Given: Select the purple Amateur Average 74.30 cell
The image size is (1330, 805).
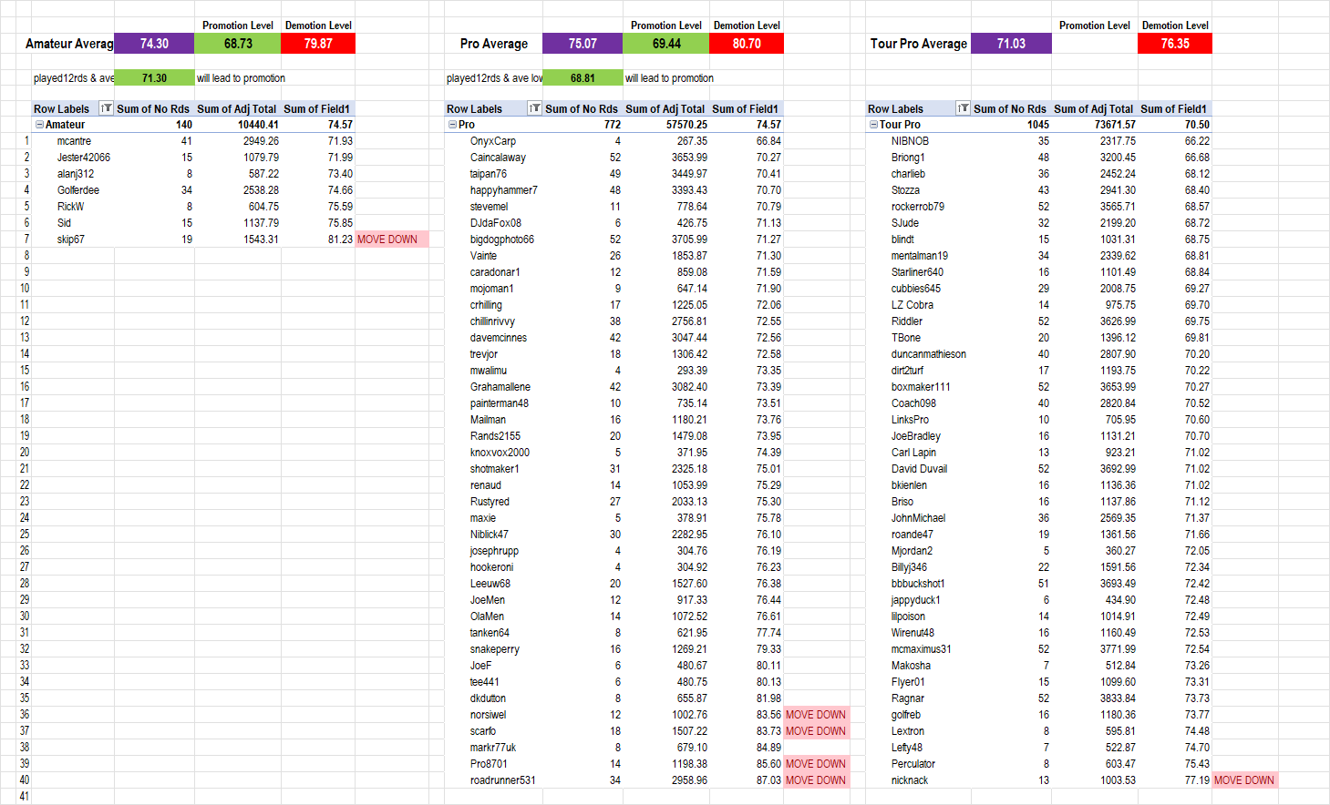Looking at the screenshot, I should pos(154,44).
